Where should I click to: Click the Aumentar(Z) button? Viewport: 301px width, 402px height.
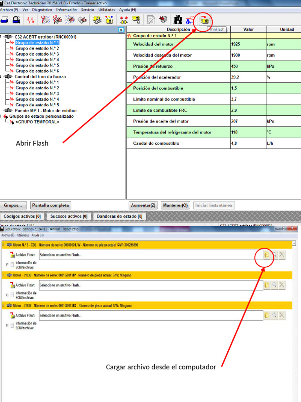[x=143, y=205]
